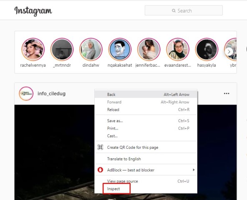This screenshot has width=247, height=200.
Task: Open the info_ciledug username link
Action: pos(51,93)
